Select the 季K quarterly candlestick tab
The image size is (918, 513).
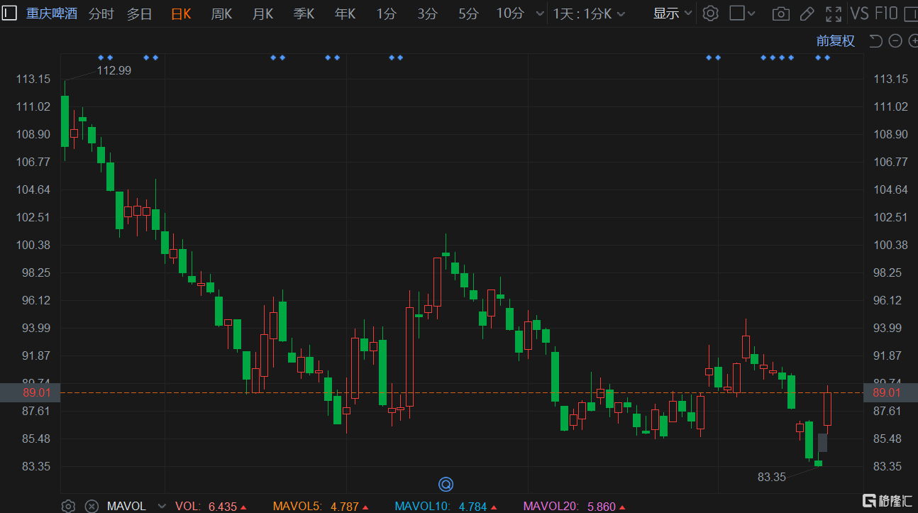[304, 13]
